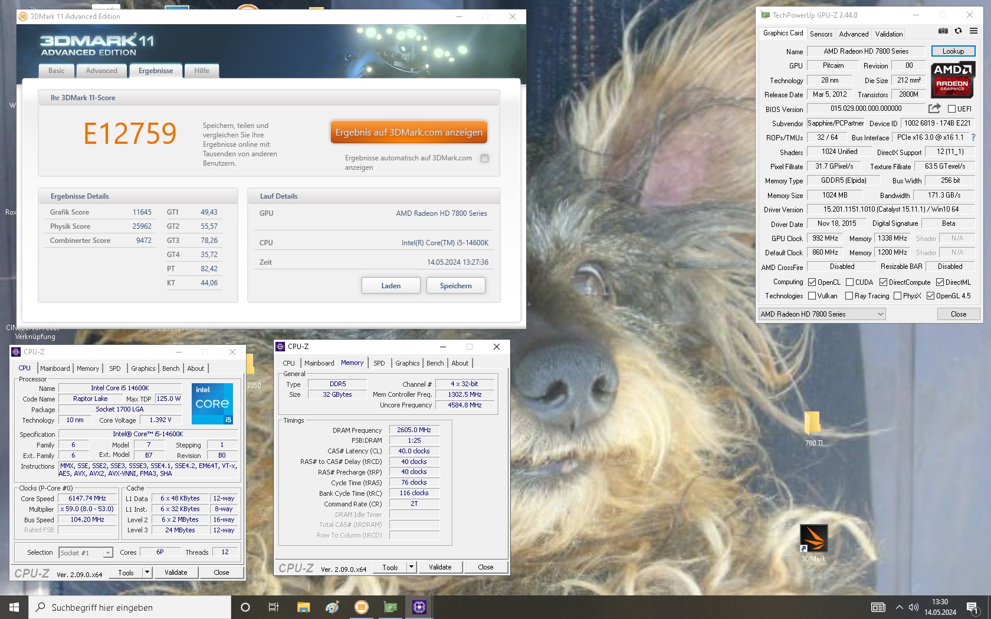Click the Intel Core i5 logo in CPU-Z
This screenshot has height=619, width=991.
(212, 404)
